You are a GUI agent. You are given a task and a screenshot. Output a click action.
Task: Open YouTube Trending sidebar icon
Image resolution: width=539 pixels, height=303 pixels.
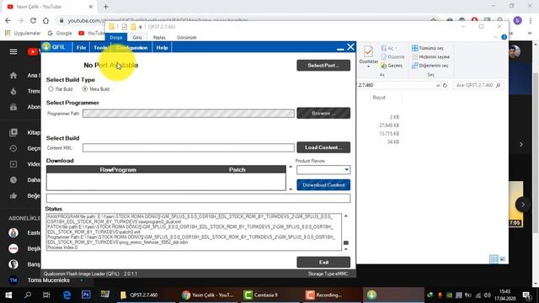[13, 91]
